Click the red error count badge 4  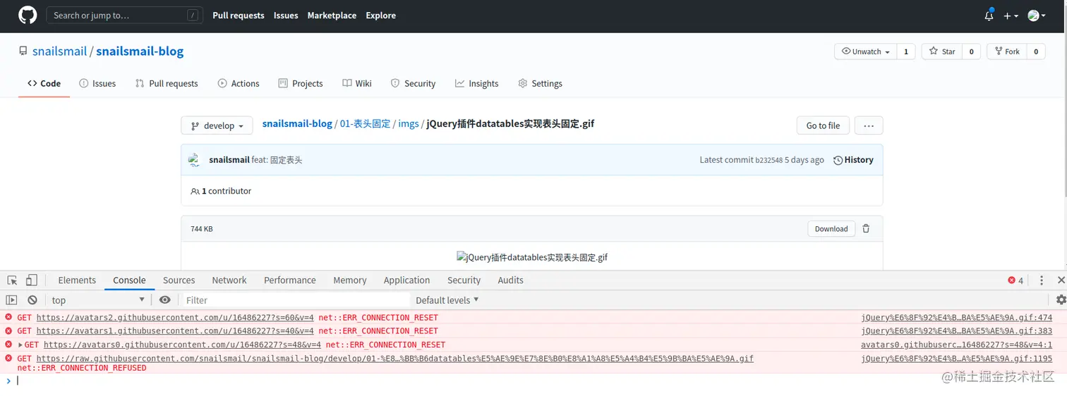(1015, 280)
